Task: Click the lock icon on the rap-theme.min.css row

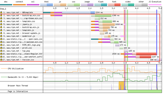Action: pyautogui.click(x=1, y=18)
